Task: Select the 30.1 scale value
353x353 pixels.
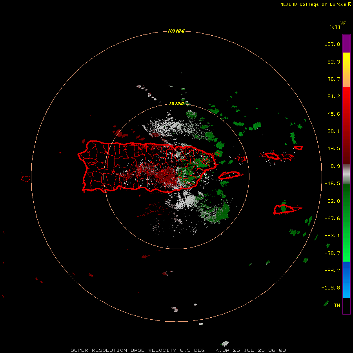Action: pos(334,131)
